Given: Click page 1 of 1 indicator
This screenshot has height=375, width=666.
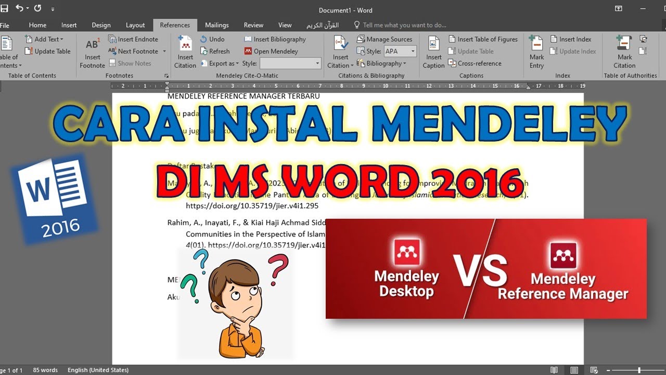Looking at the screenshot, I should (x=11, y=370).
